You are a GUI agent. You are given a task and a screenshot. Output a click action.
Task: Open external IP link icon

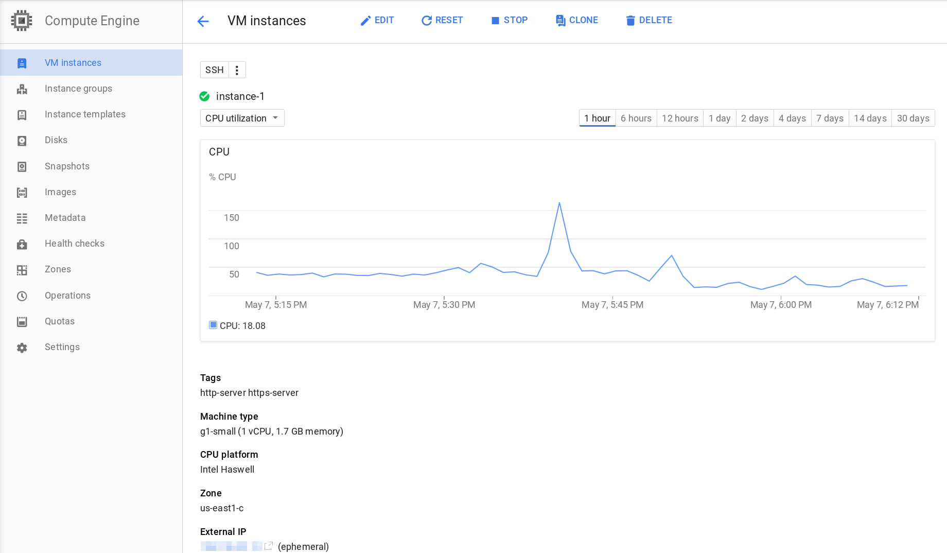[x=268, y=546]
